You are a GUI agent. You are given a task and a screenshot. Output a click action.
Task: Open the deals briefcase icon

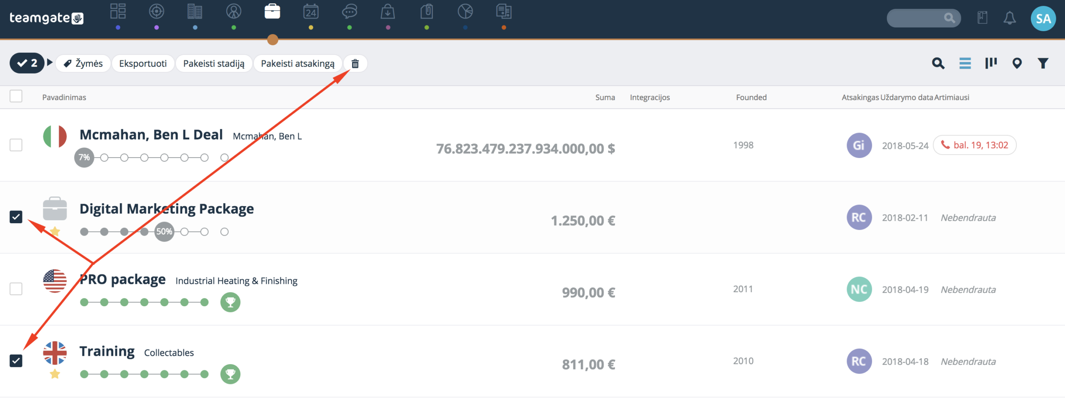click(x=272, y=12)
